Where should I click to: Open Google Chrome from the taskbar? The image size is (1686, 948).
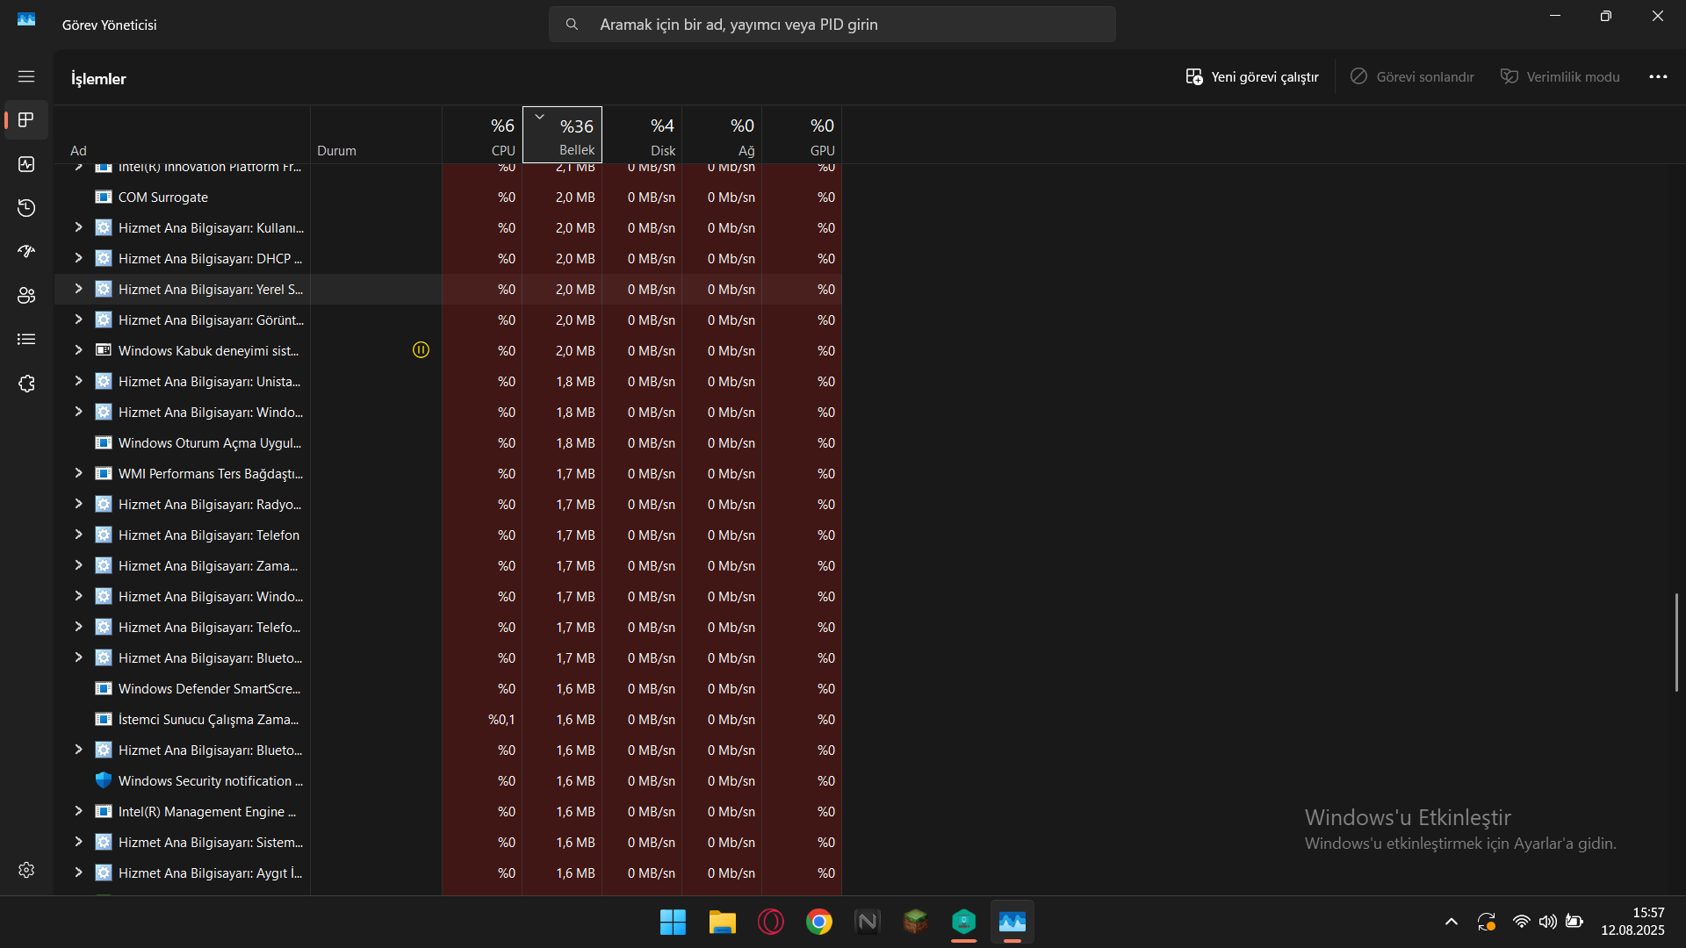(819, 922)
